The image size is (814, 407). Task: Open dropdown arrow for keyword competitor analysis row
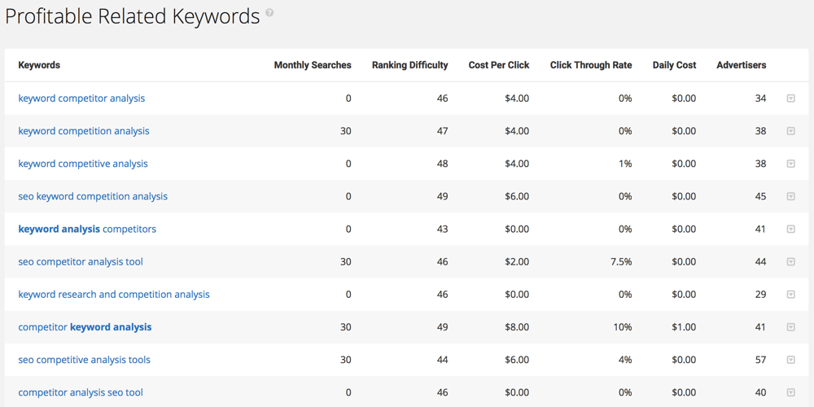tap(790, 98)
